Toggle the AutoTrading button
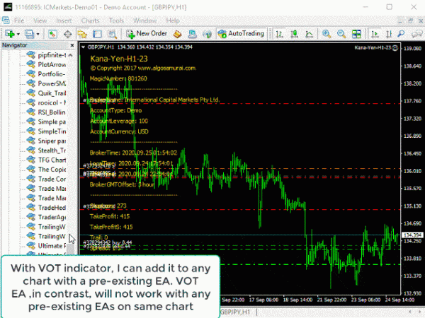Image resolution: width=425 pixels, height=318 pixels. point(241,33)
